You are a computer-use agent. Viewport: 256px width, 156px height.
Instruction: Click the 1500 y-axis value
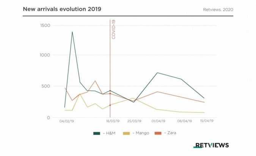(46, 25)
